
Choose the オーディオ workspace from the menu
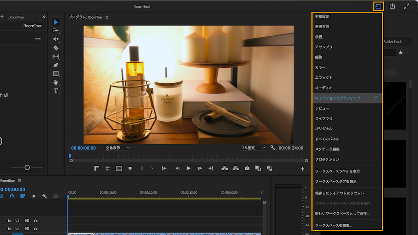click(324, 88)
